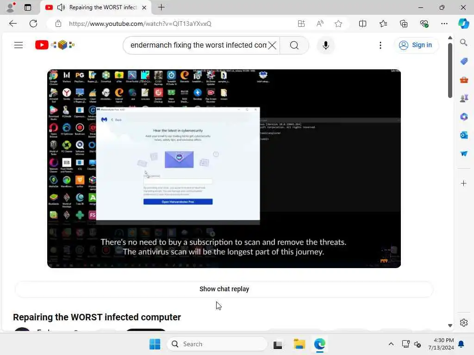Open apps available icon in address bar

click(301, 24)
